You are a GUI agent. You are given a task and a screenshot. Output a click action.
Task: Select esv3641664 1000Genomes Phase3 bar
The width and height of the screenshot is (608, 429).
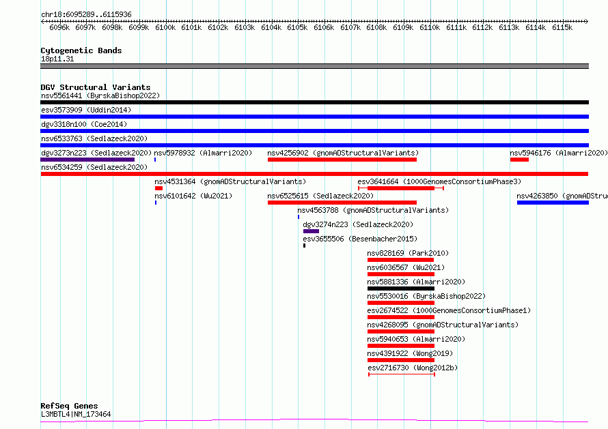click(x=400, y=188)
